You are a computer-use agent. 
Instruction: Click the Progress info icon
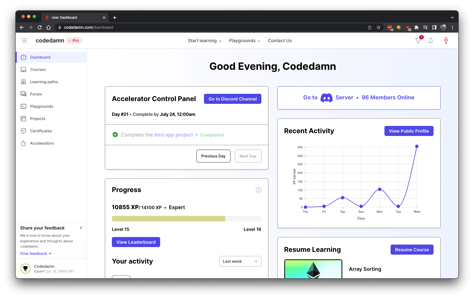click(x=258, y=190)
